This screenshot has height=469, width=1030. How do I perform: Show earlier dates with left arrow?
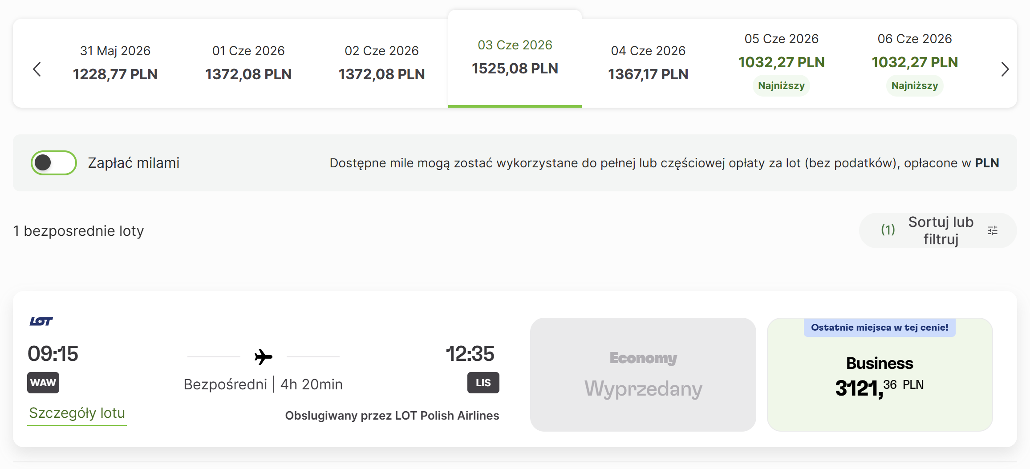[37, 69]
